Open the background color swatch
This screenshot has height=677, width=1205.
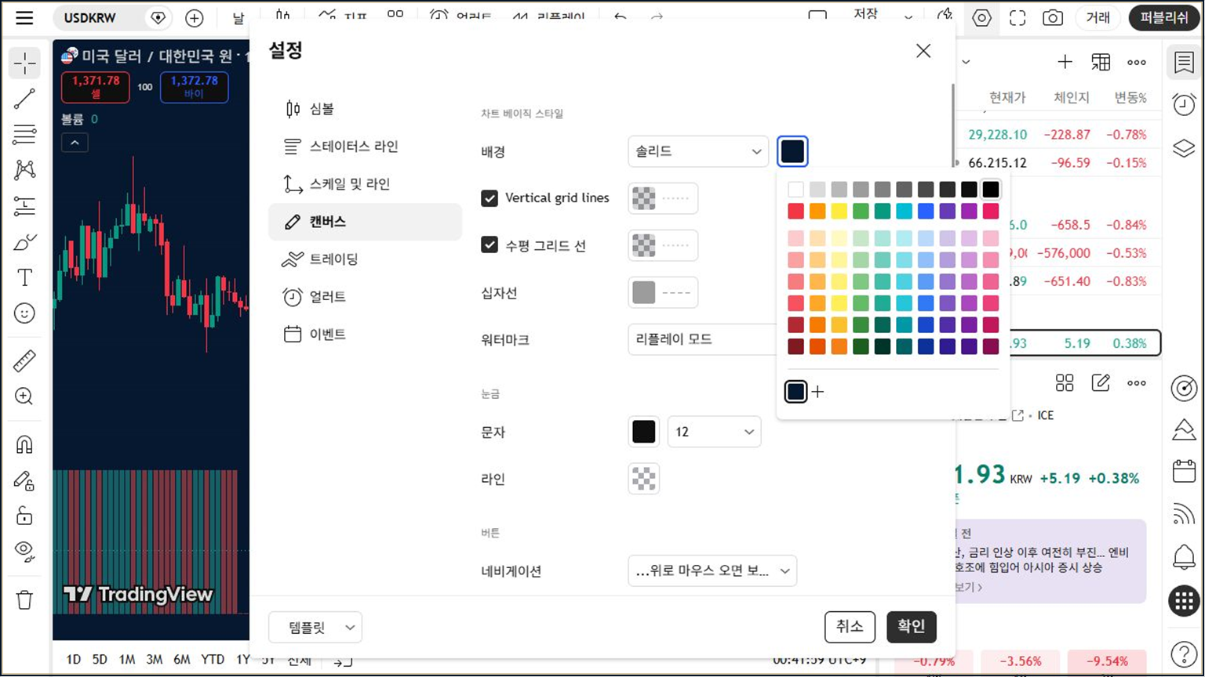pos(792,151)
